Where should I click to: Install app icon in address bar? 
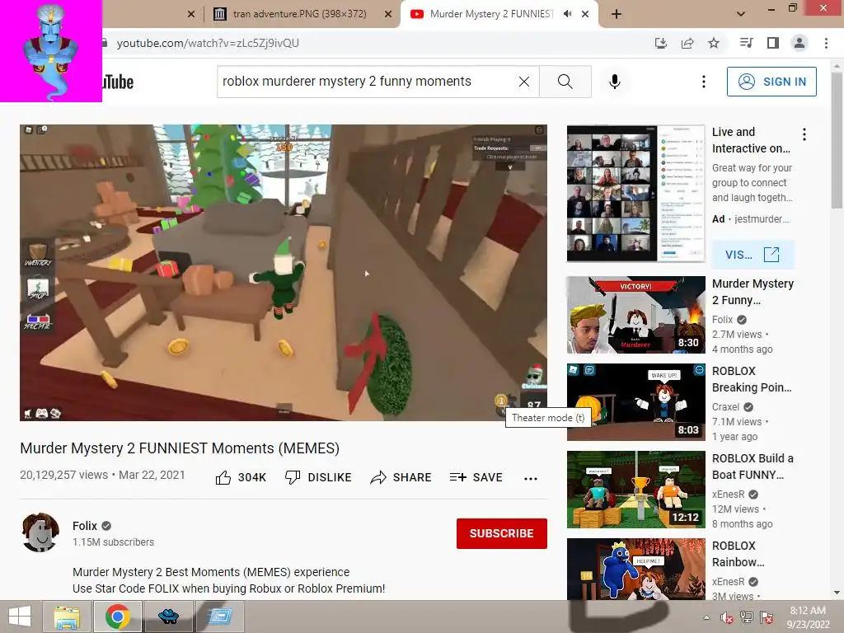(661, 43)
